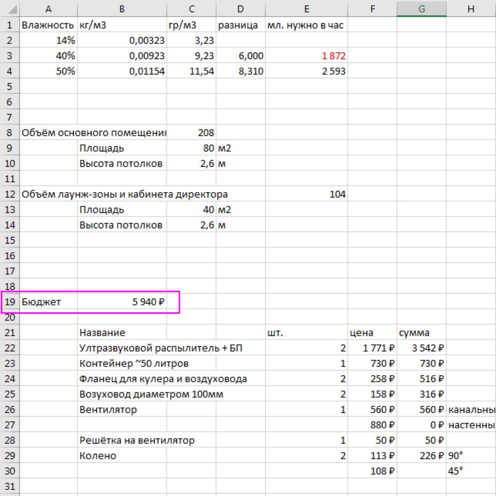
Task: Click the 'канальный' note cell
Action: point(471,410)
